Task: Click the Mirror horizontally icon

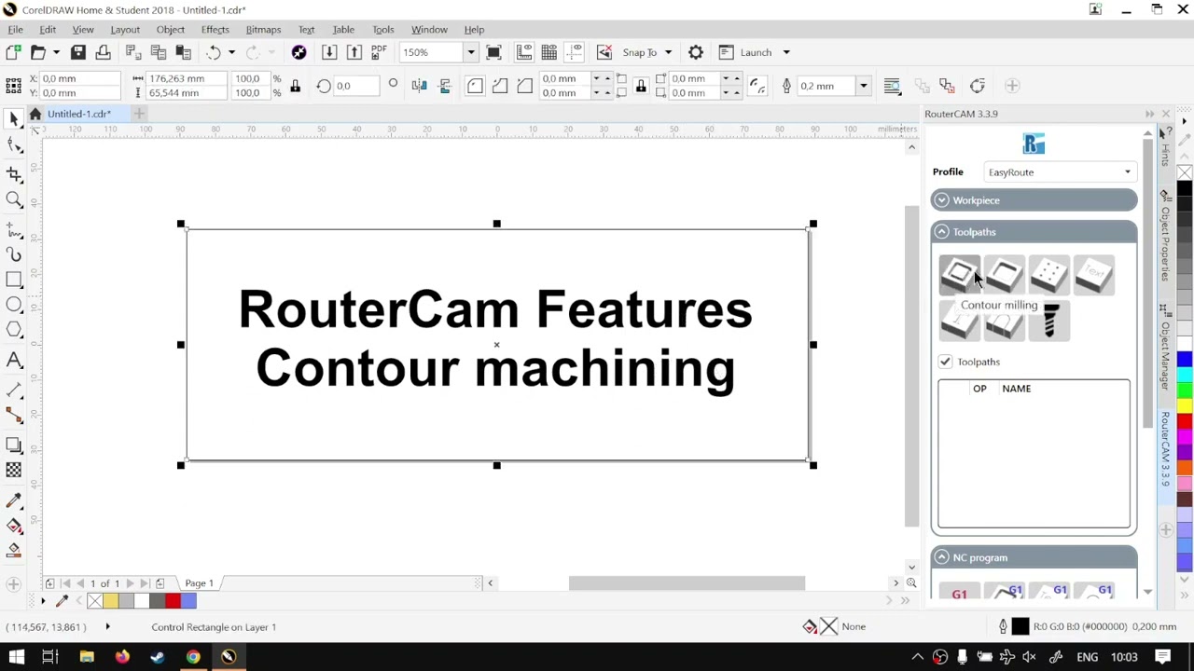Action: (420, 86)
